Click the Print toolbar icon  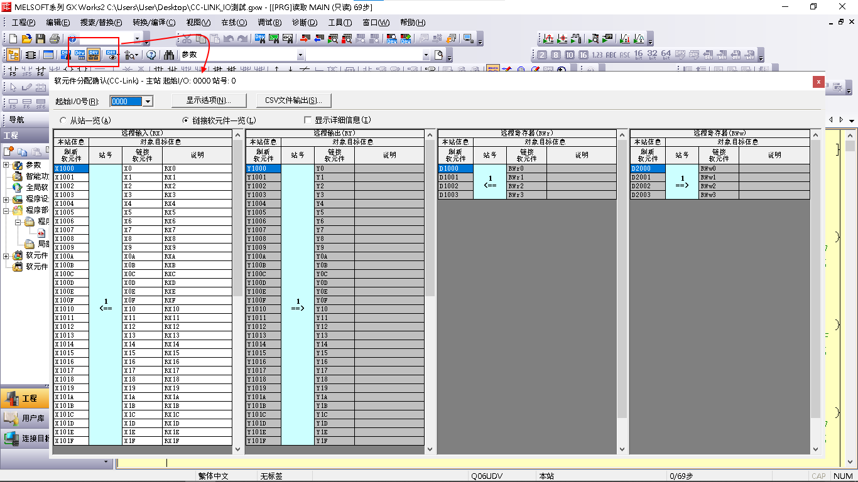54,39
